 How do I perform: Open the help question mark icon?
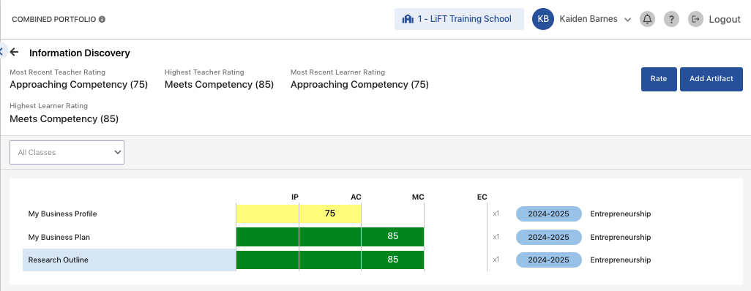click(x=671, y=19)
